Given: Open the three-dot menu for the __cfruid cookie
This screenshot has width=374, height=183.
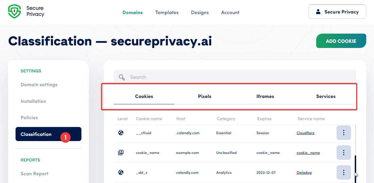Looking at the screenshot, I should pos(344,133).
